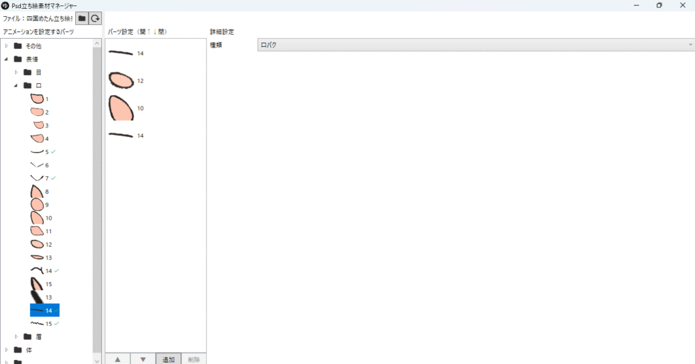Click the 追加 button

[168, 359]
